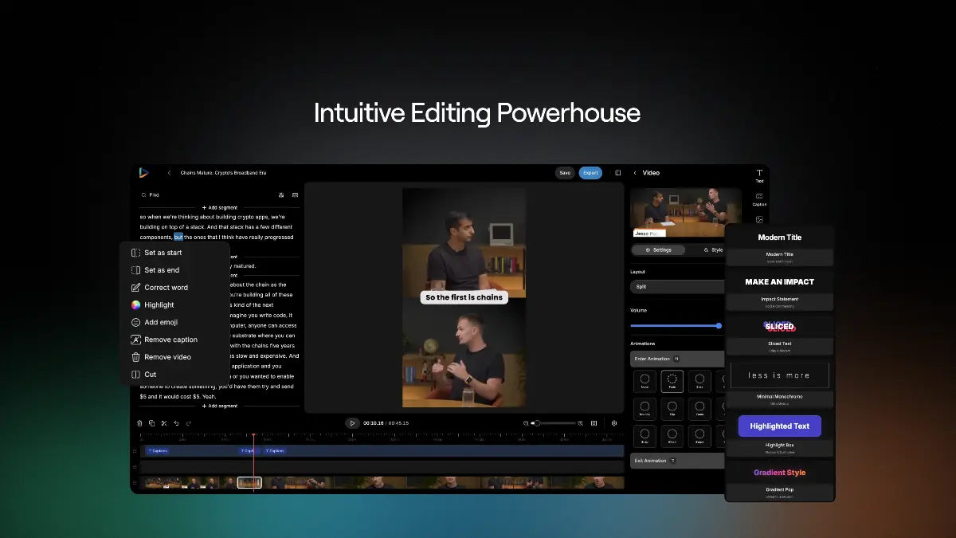Open the Caption tool in right sidebar
This screenshot has height=538, width=956.
point(759,198)
